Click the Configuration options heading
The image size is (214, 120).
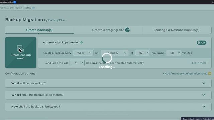tap(20, 74)
